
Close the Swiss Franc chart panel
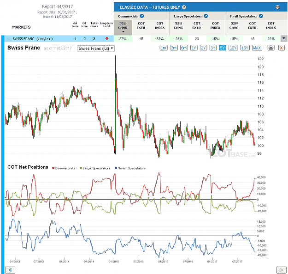pos(282,48)
